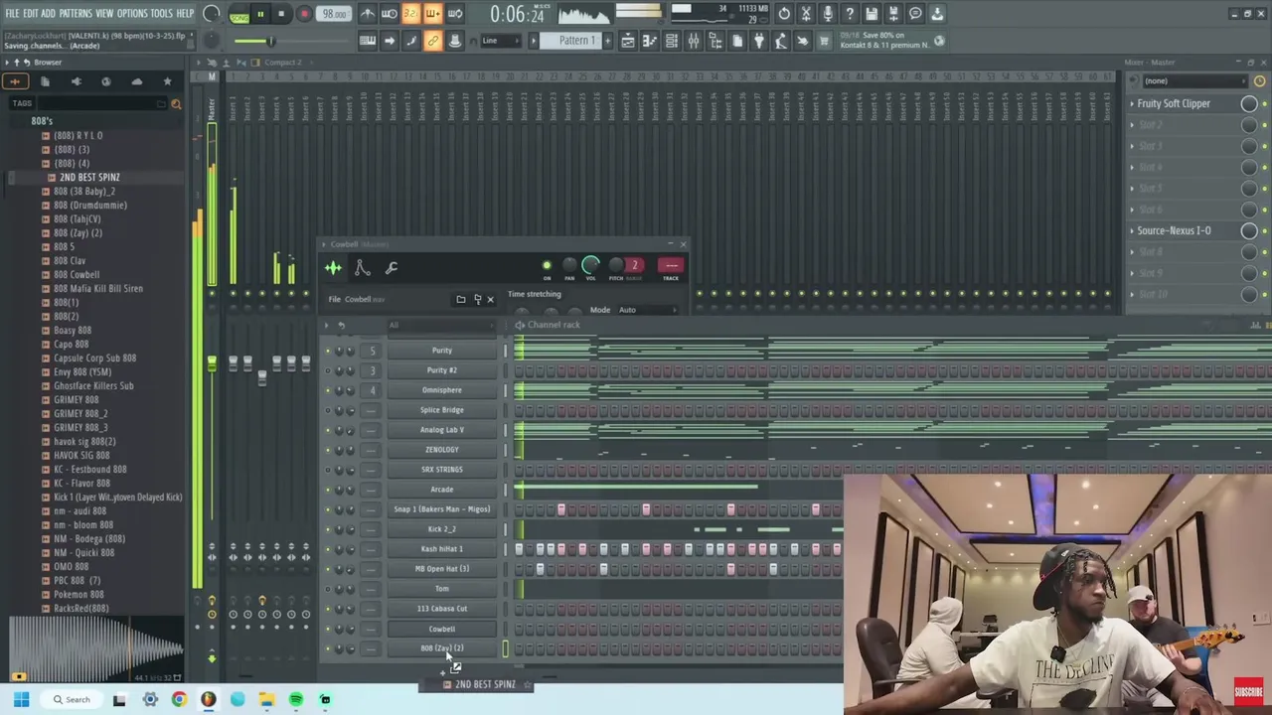Click the Omnisphere channel button

click(442, 390)
